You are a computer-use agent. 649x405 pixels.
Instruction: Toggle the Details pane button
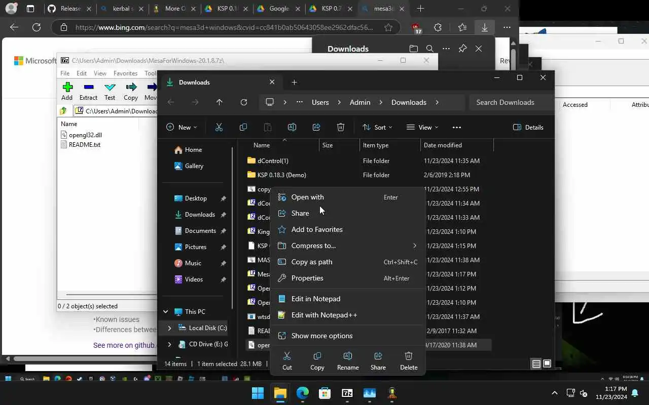coord(528,127)
